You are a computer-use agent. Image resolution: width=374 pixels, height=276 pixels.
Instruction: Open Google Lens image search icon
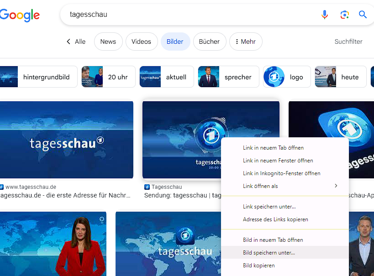pyautogui.click(x=344, y=15)
